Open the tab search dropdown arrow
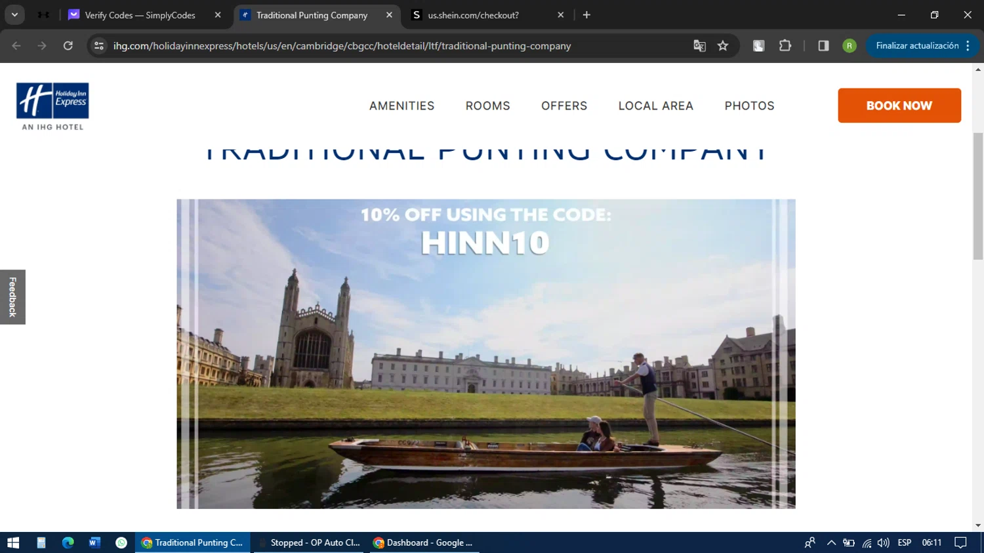This screenshot has width=984, height=553. [x=14, y=14]
